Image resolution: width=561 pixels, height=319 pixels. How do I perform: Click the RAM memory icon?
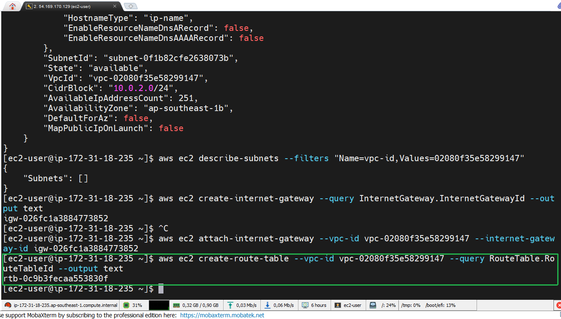pyautogui.click(x=176, y=305)
